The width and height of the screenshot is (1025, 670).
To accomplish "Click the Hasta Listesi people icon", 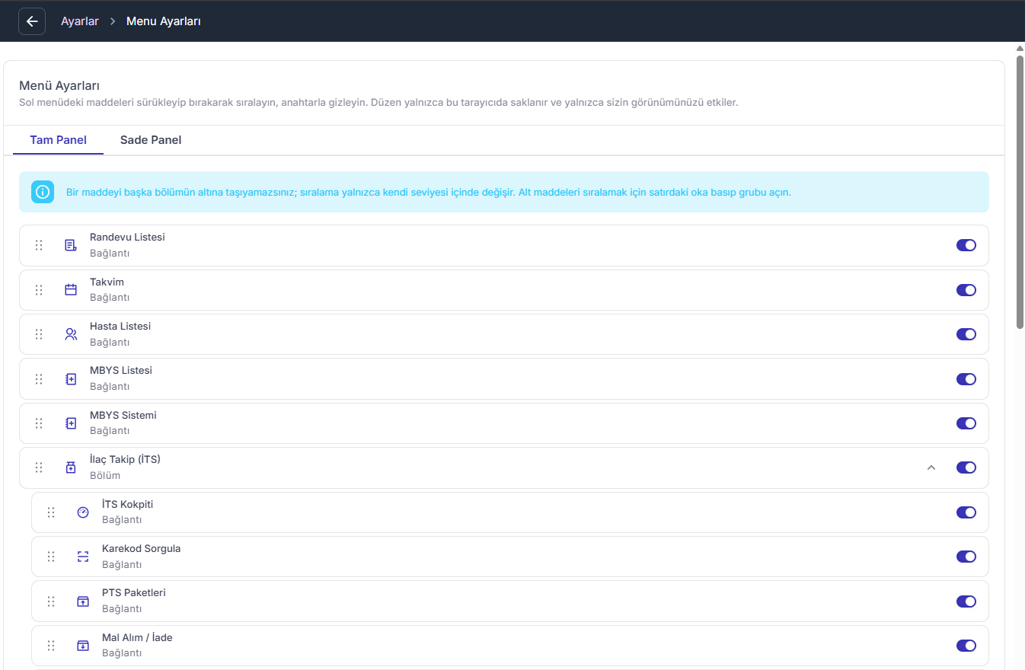I will (x=71, y=334).
